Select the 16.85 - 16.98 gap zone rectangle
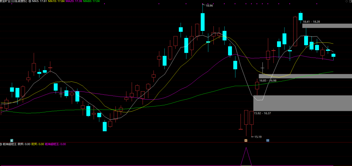This screenshot has width=352, height=166. [305, 76]
